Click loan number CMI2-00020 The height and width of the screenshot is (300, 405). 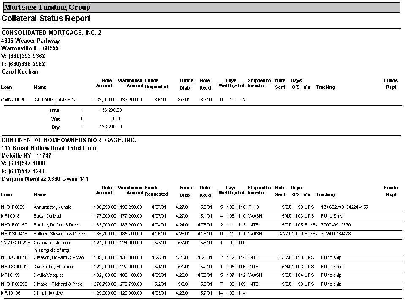[x=13, y=100]
